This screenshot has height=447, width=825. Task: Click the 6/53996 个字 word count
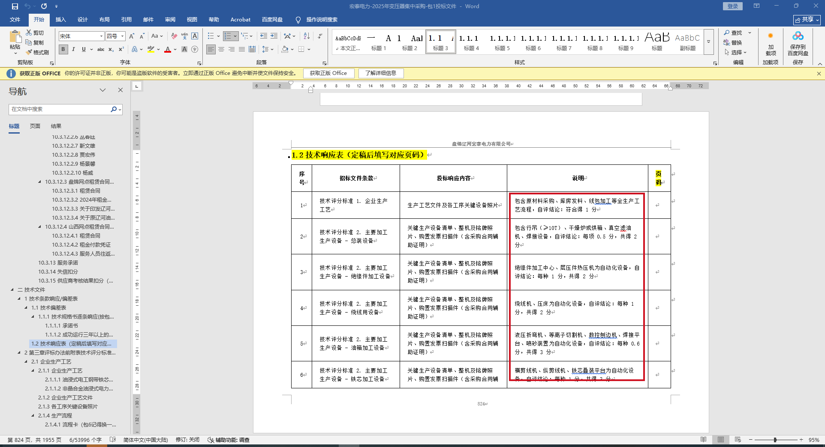85,440
